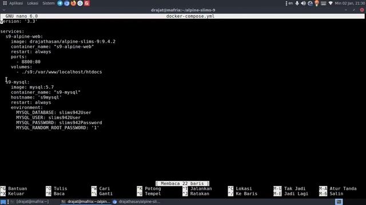Place cursor on version: '3.3' line
366x205 pixels.
tap(19, 22)
